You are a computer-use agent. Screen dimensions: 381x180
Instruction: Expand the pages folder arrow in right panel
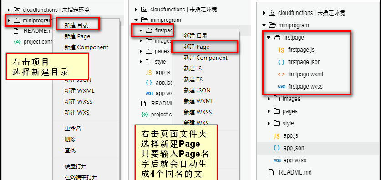point(269,111)
